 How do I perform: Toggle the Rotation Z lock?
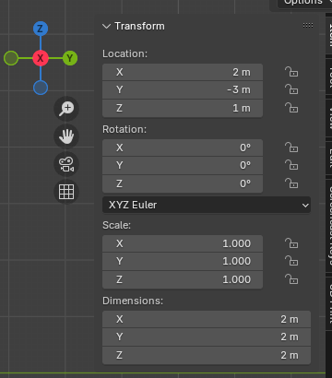point(291,183)
